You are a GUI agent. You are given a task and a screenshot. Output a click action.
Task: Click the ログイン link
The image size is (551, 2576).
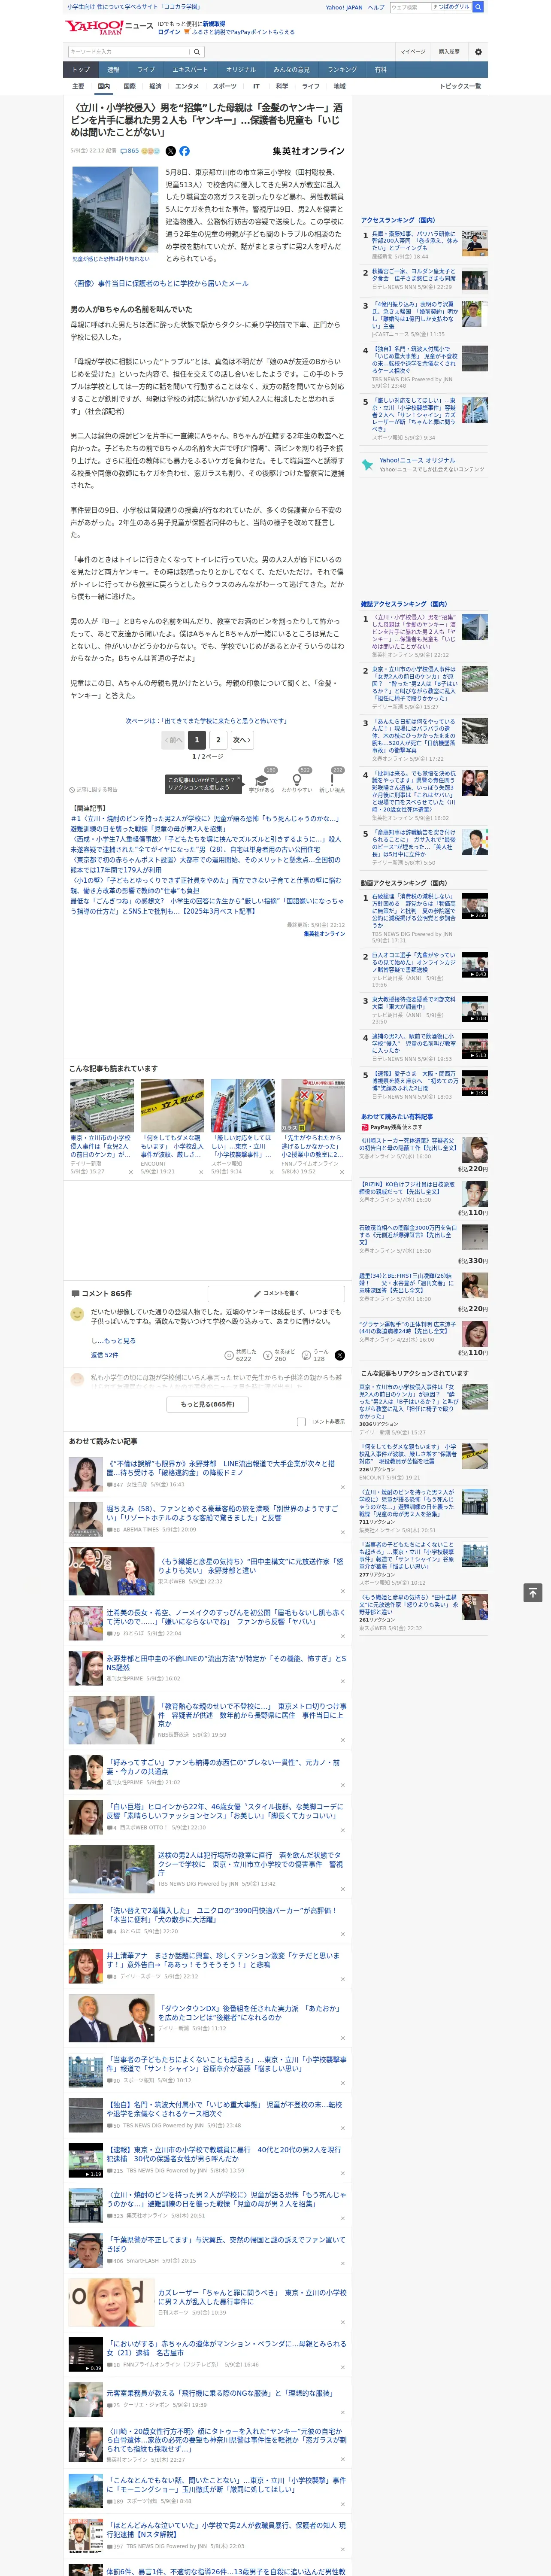(169, 32)
